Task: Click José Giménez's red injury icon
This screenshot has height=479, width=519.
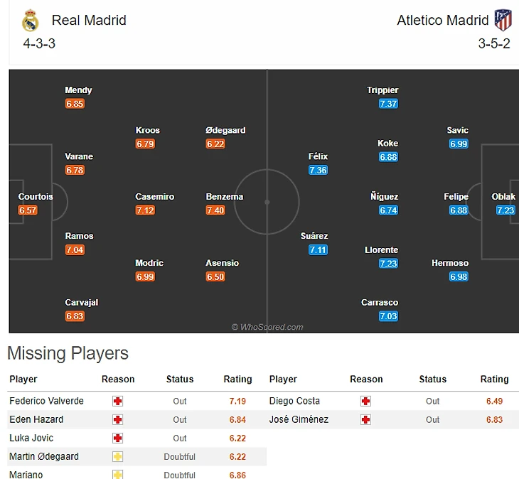Action: 365,420
